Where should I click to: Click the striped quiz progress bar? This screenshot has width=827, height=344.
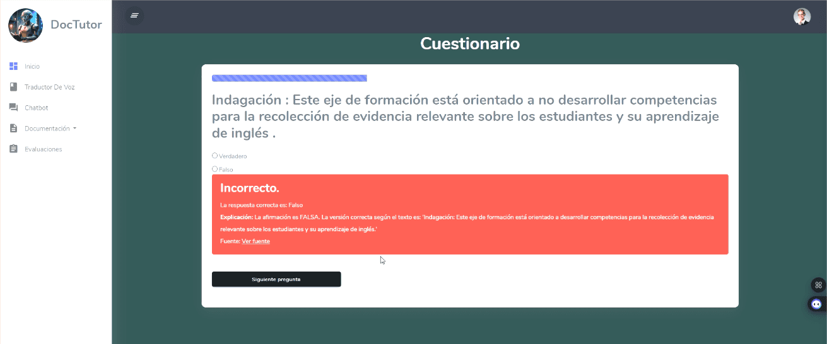click(290, 78)
